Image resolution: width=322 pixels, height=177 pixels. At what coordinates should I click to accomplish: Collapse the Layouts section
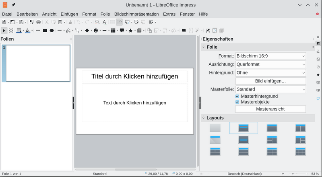pos(204,118)
